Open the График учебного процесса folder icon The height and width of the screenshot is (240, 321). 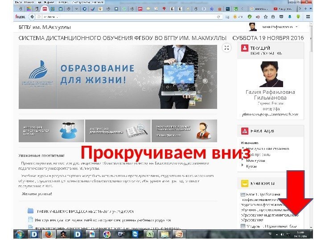pyautogui.click(x=30, y=211)
